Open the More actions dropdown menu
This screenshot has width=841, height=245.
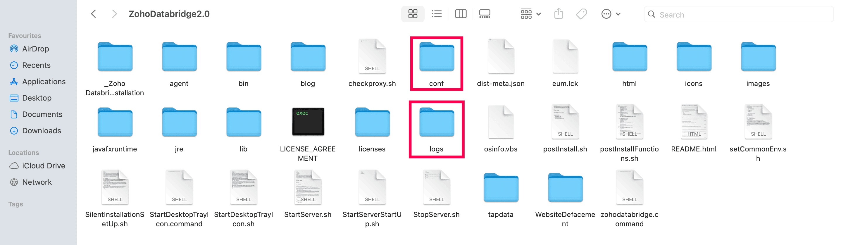pyautogui.click(x=611, y=14)
